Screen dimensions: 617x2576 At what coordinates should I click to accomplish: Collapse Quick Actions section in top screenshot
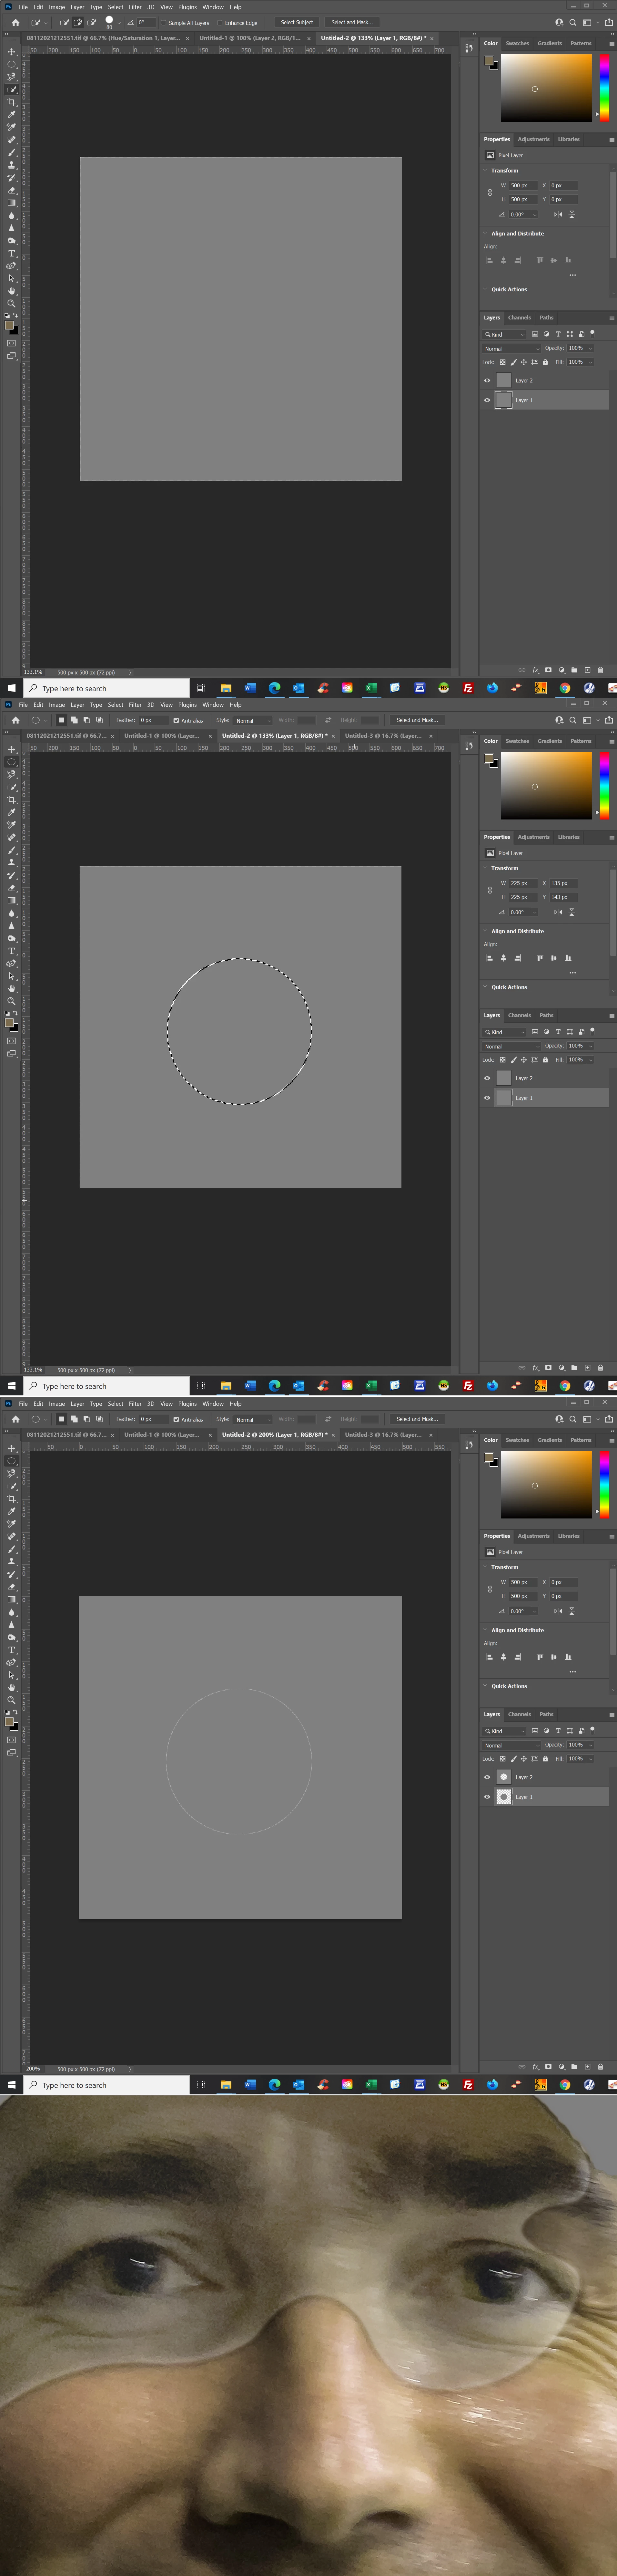(485, 289)
